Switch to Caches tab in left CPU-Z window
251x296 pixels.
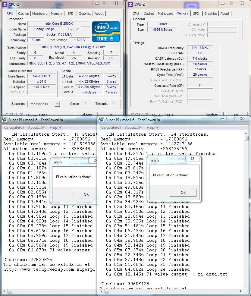[x=24, y=14]
